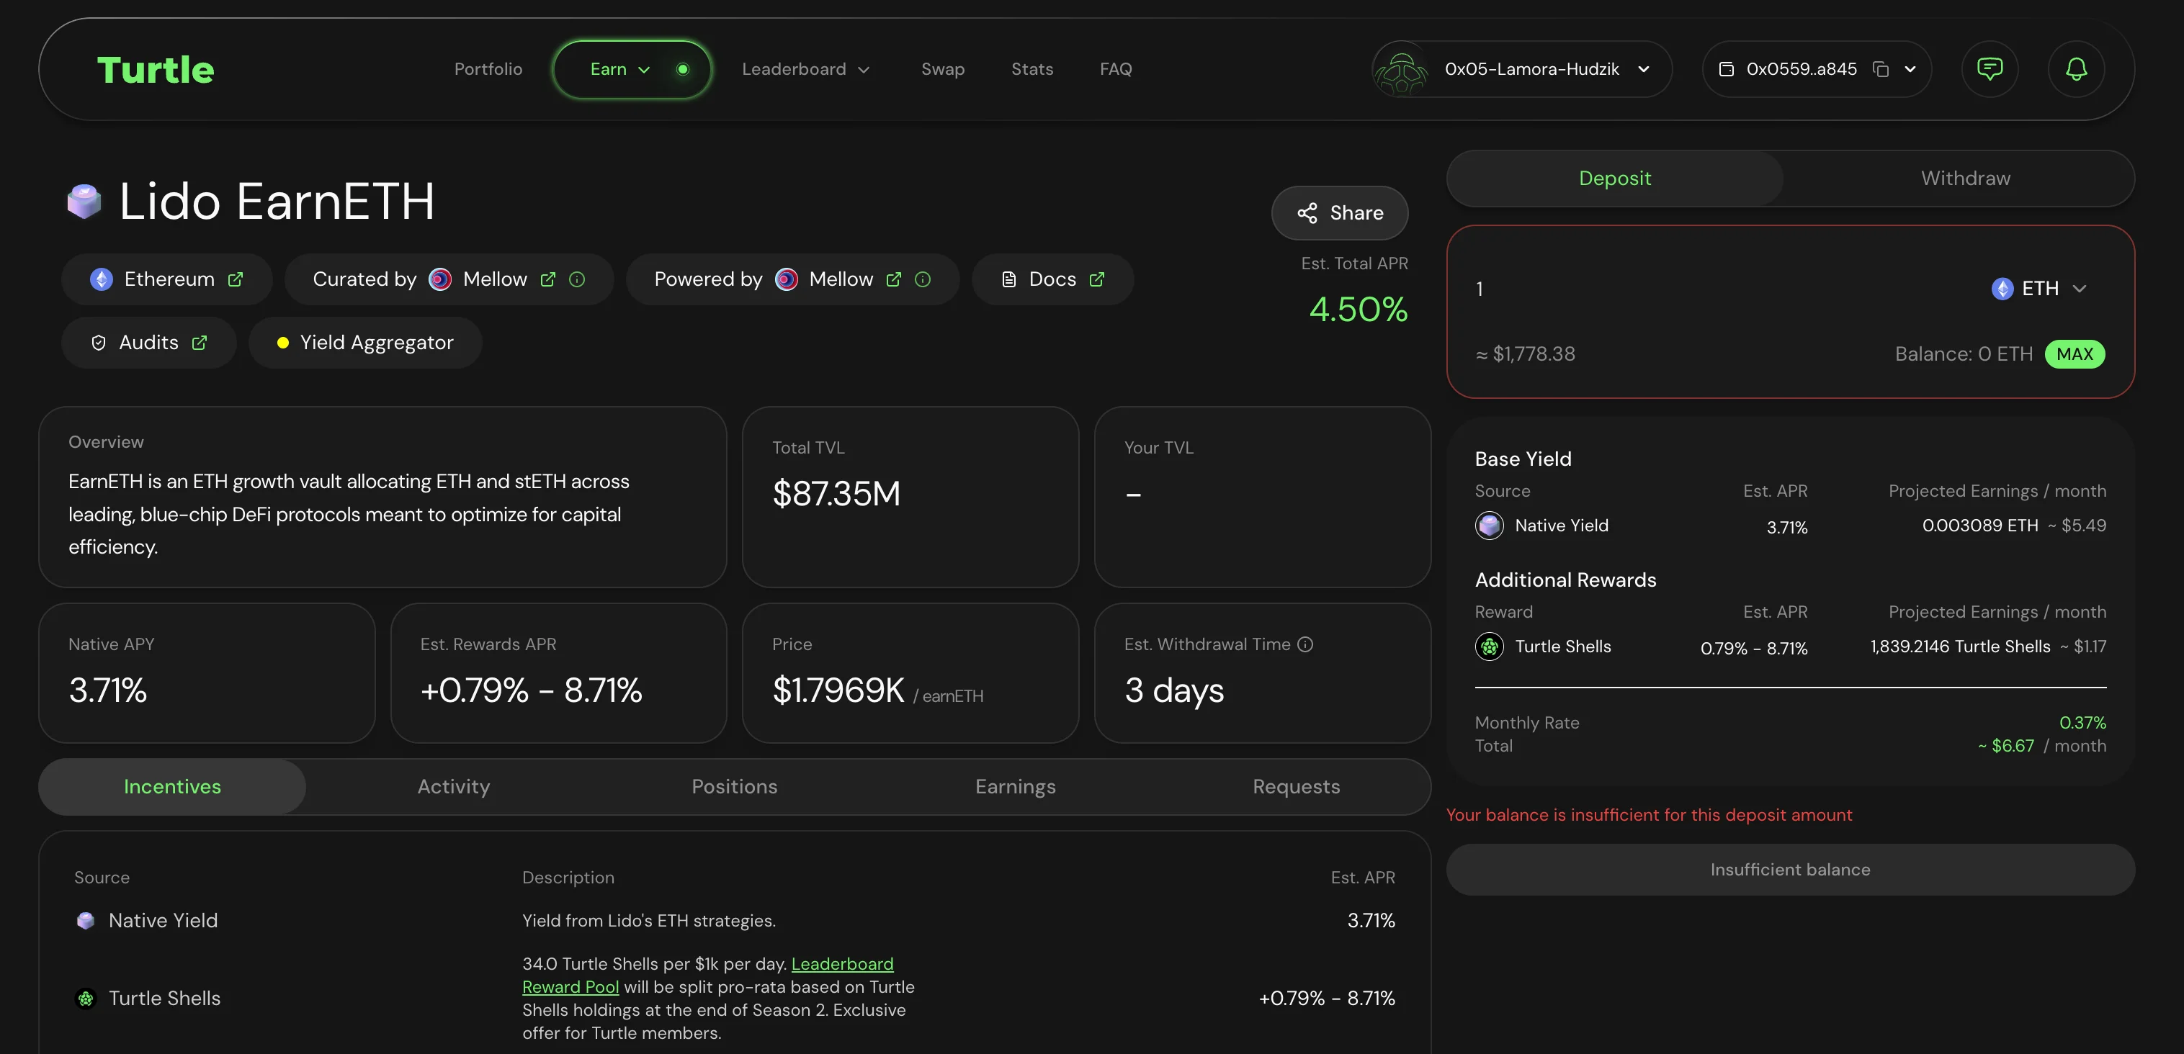Expand the Earn menu

coord(632,70)
